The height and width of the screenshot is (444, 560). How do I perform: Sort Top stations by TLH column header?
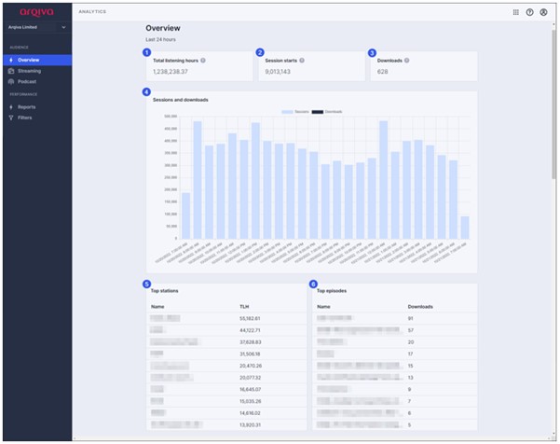[x=244, y=306]
